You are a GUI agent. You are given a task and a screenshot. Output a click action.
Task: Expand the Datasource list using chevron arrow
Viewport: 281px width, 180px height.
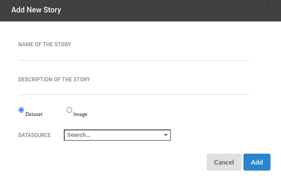pos(166,135)
